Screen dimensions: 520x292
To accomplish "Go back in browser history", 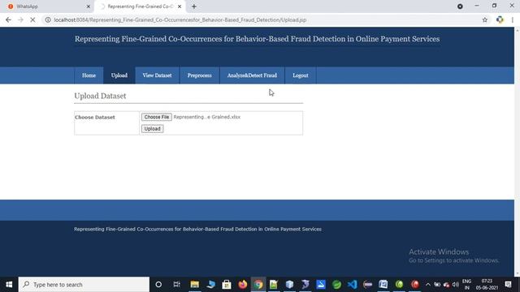I will (x=8, y=19).
